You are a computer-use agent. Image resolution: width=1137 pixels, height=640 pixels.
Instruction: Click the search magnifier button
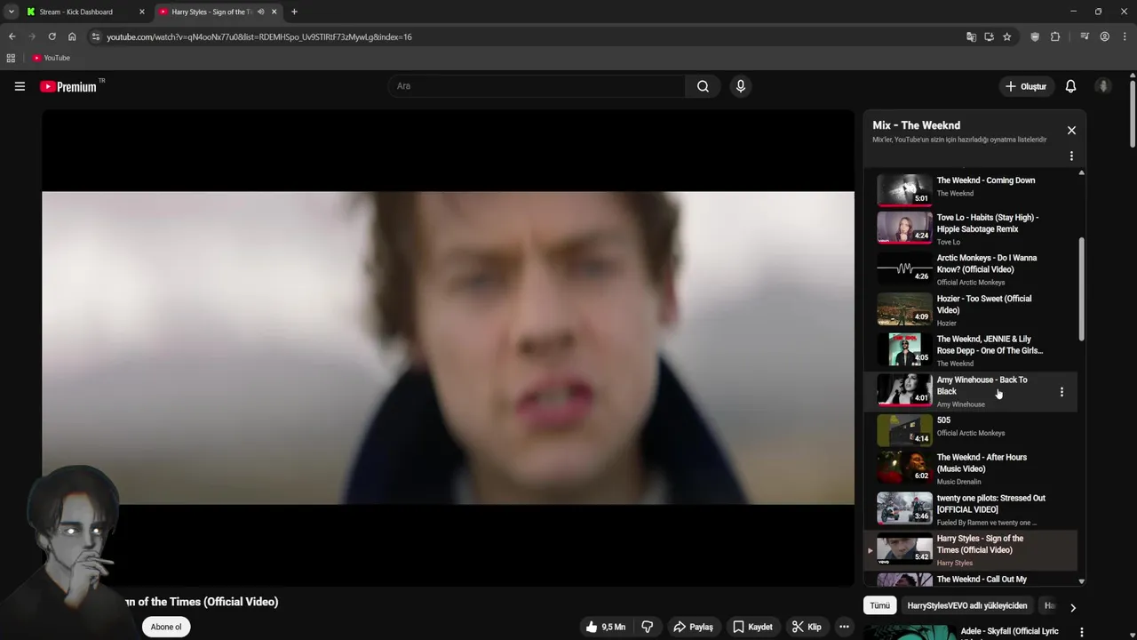pos(703,86)
